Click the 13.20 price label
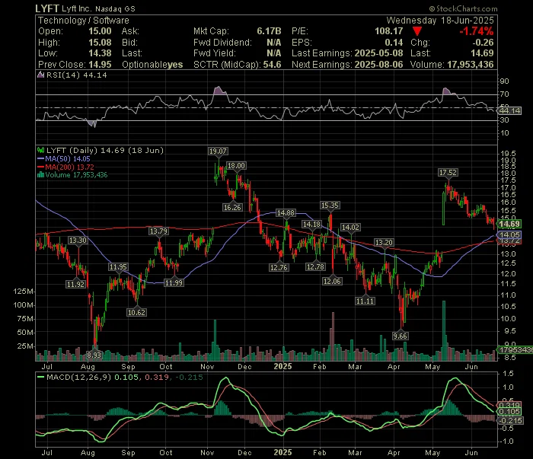The height and width of the screenshot is (459, 533). (x=384, y=243)
